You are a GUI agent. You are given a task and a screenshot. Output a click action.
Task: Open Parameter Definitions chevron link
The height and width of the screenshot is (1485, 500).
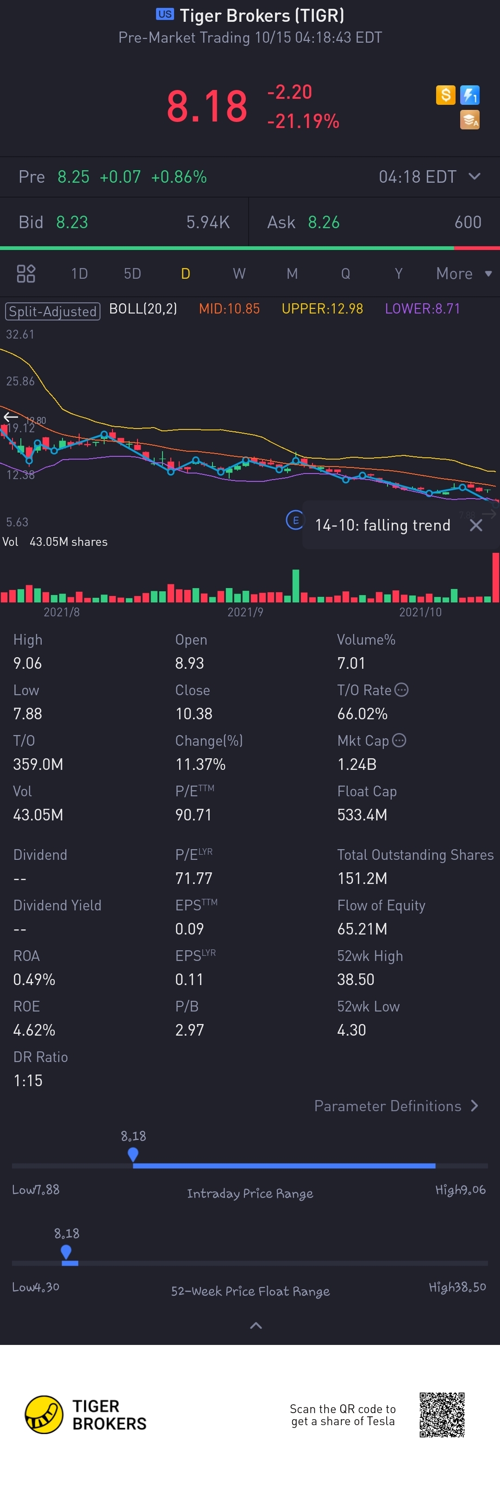tap(396, 1106)
